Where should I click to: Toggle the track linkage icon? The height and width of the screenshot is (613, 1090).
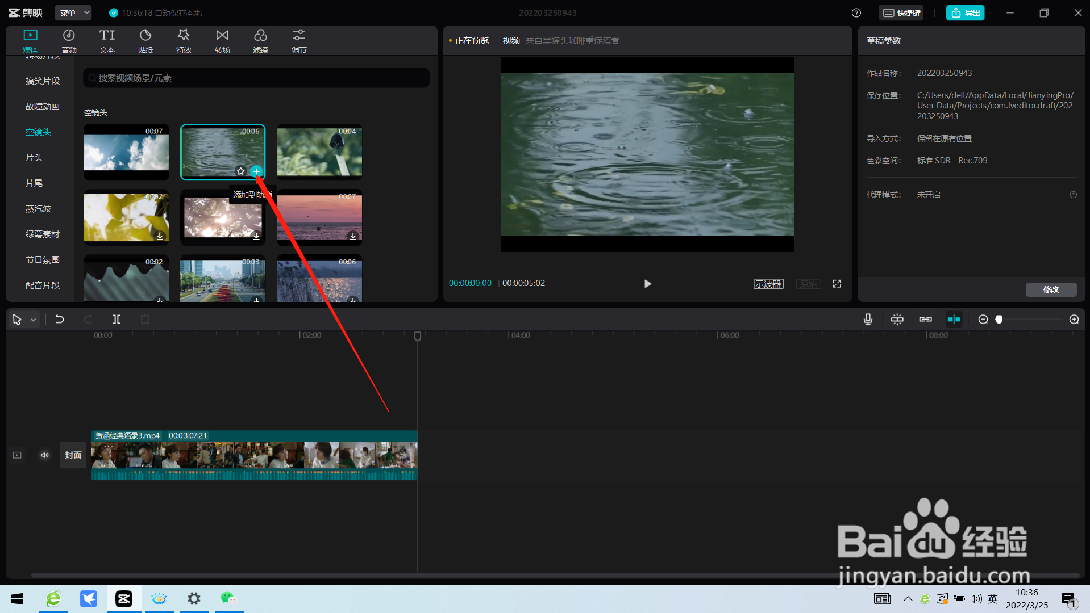click(925, 320)
